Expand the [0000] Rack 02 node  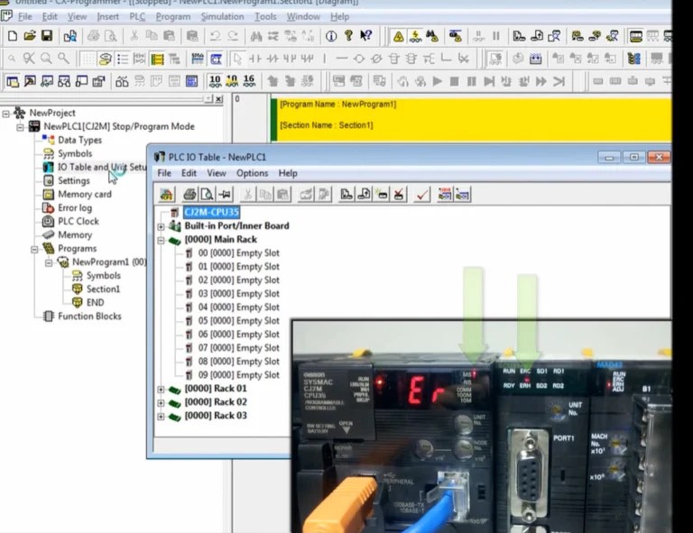pos(161,403)
